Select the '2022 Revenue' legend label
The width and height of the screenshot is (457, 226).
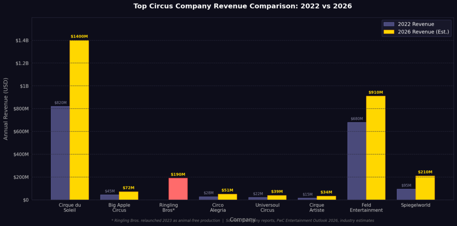tap(416, 24)
